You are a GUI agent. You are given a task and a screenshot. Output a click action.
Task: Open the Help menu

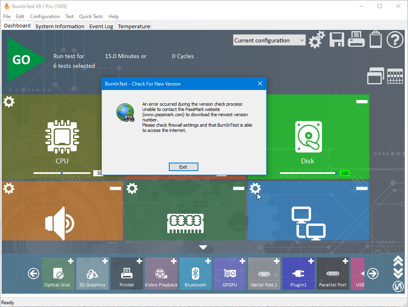click(114, 17)
